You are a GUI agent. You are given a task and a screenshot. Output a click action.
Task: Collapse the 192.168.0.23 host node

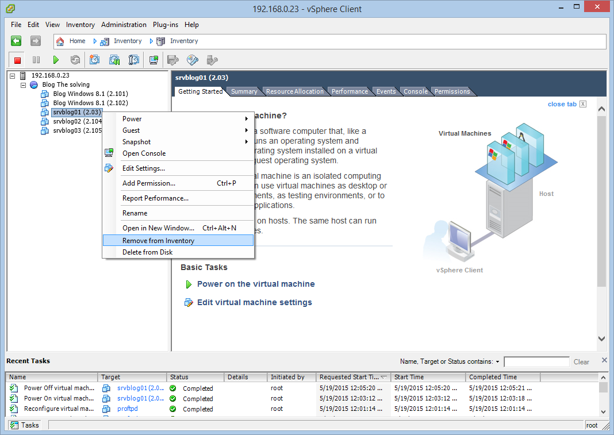point(12,76)
